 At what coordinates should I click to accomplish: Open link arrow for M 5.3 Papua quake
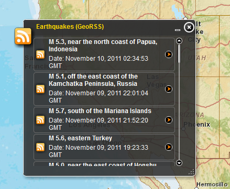click(169, 54)
